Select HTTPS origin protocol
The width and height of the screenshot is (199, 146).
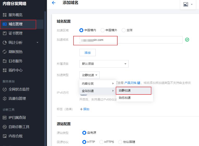(101, 142)
